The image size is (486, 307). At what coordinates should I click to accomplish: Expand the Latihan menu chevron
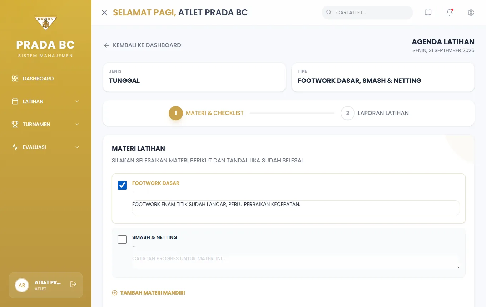pyautogui.click(x=77, y=101)
